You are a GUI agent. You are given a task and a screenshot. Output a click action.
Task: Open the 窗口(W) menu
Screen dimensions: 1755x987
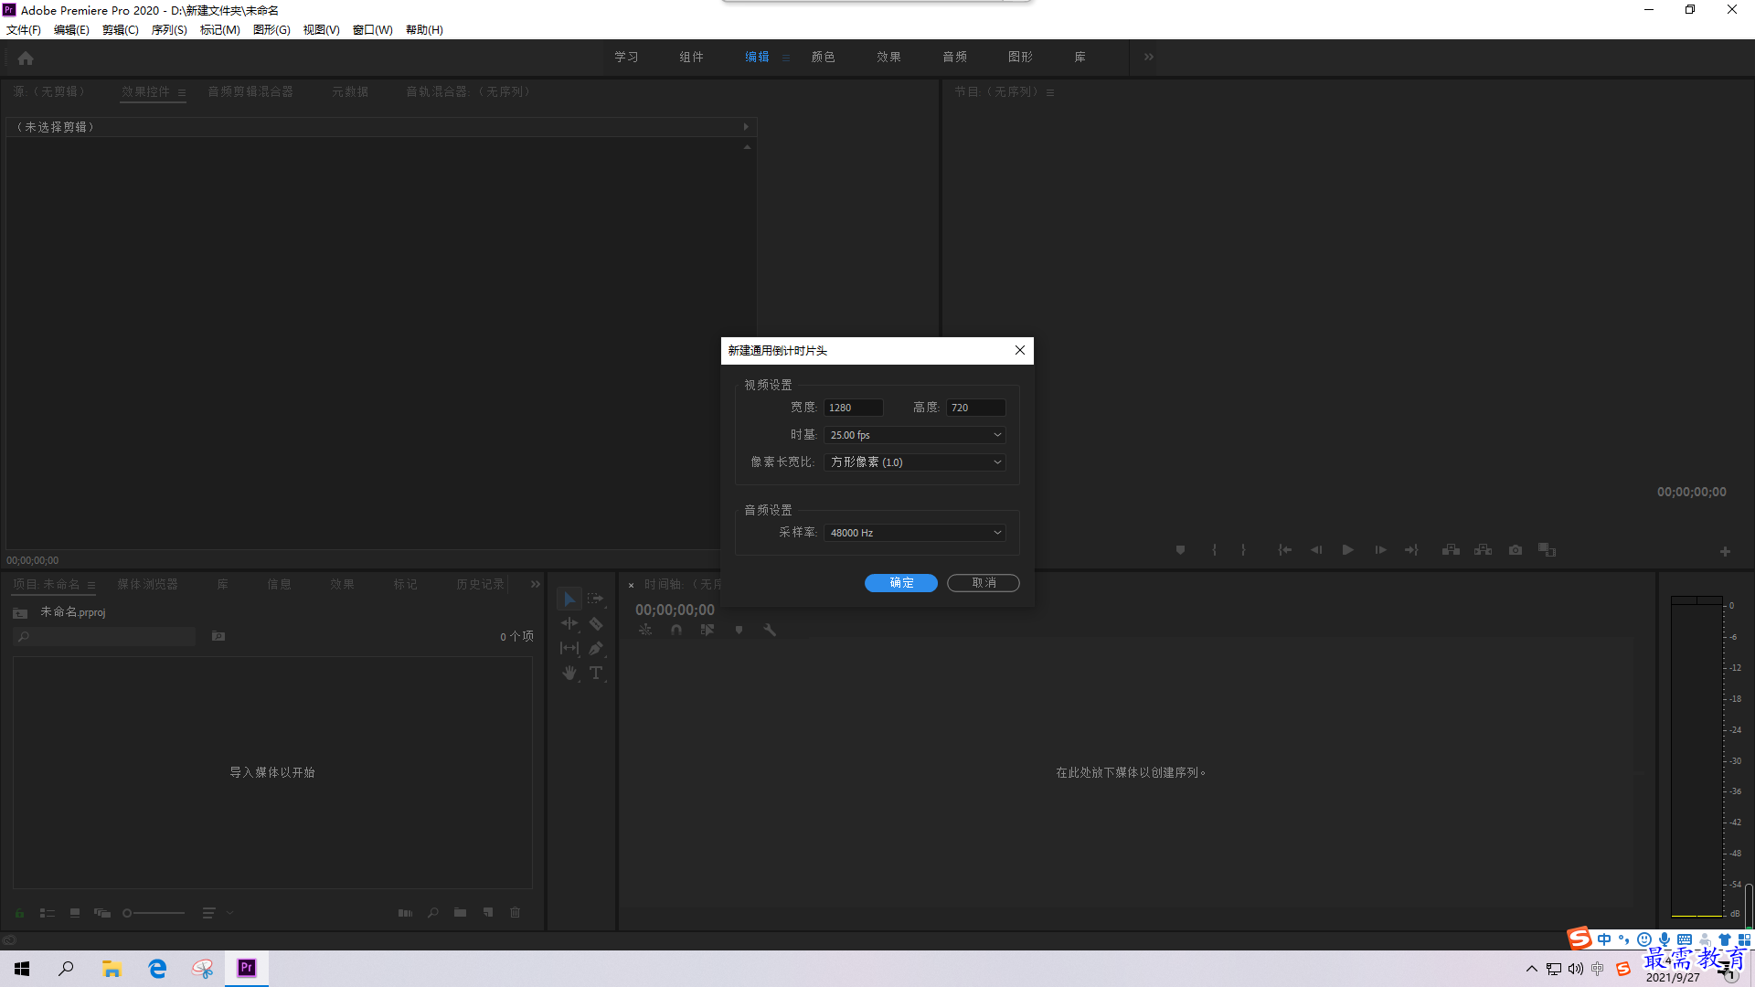click(373, 30)
